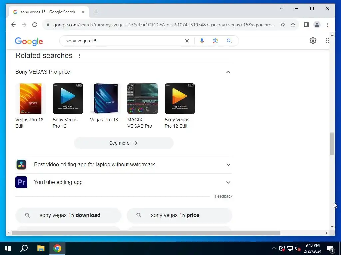
Task: Open Sony Vegas Pro 12 Edit thumbnail
Action: [x=180, y=99]
